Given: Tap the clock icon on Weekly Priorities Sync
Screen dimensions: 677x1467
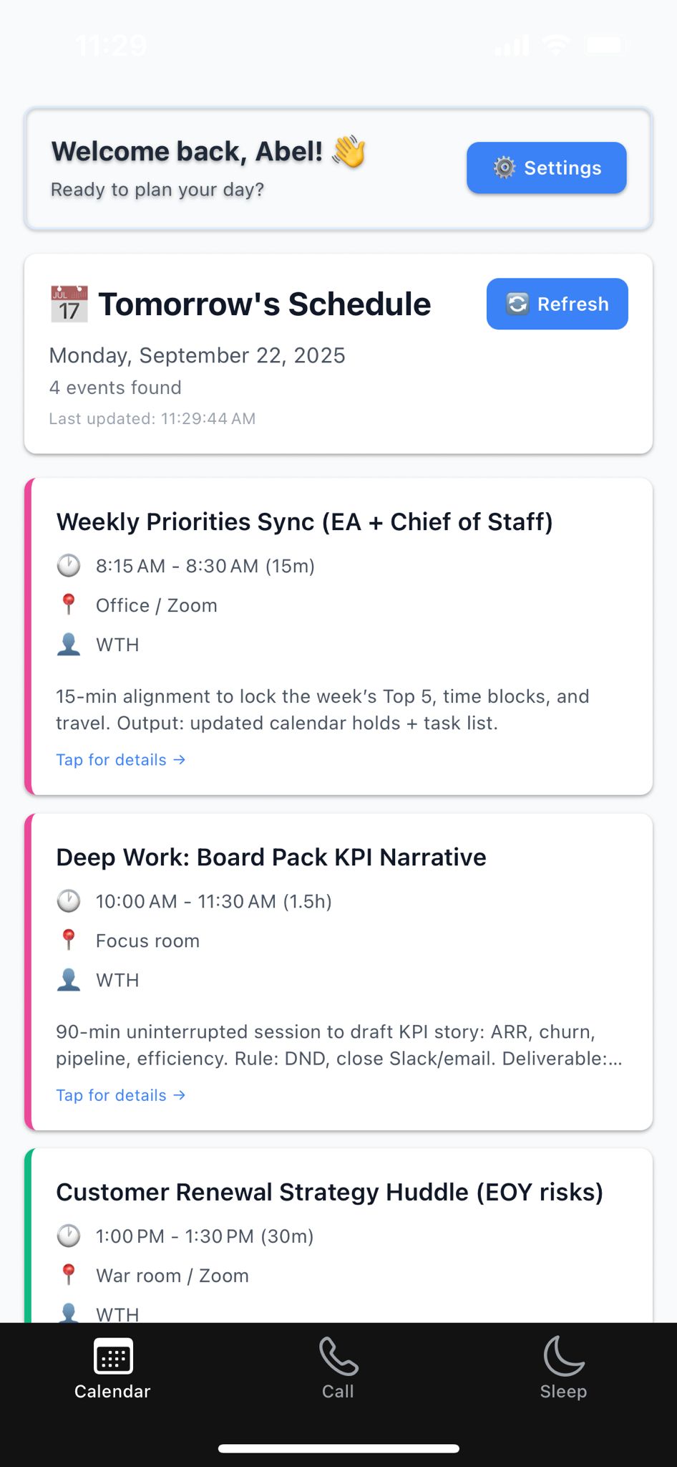Looking at the screenshot, I should click(68, 565).
